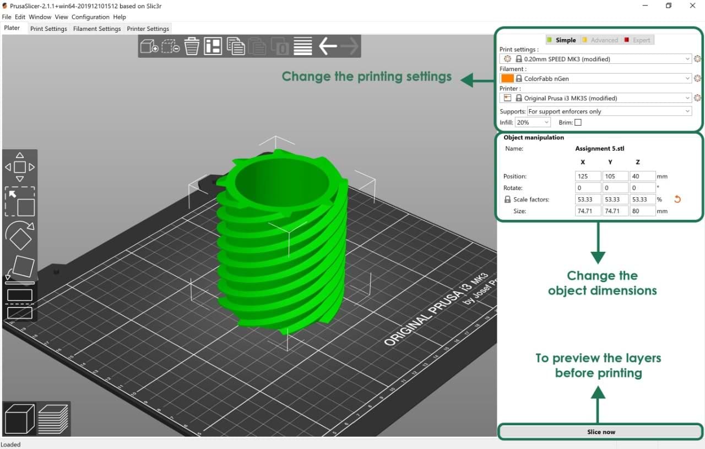Select the Scale tool
Viewport: 705px width, 449px height.
pyautogui.click(x=20, y=202)
